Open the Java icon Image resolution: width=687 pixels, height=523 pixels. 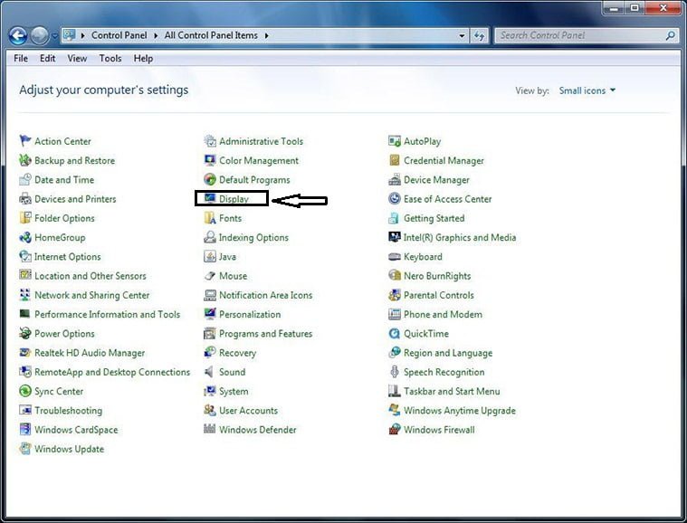[210, 256]
